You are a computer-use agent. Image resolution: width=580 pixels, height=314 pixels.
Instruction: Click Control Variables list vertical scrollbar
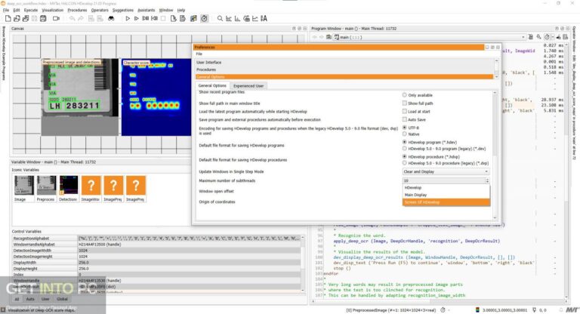[x=303, y=264]
